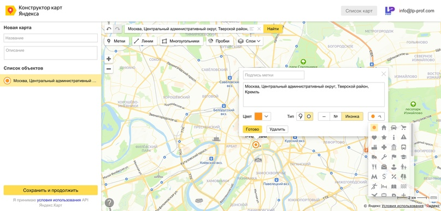Focus the Подпись метки caption field
441x211 pixels.
274,75
